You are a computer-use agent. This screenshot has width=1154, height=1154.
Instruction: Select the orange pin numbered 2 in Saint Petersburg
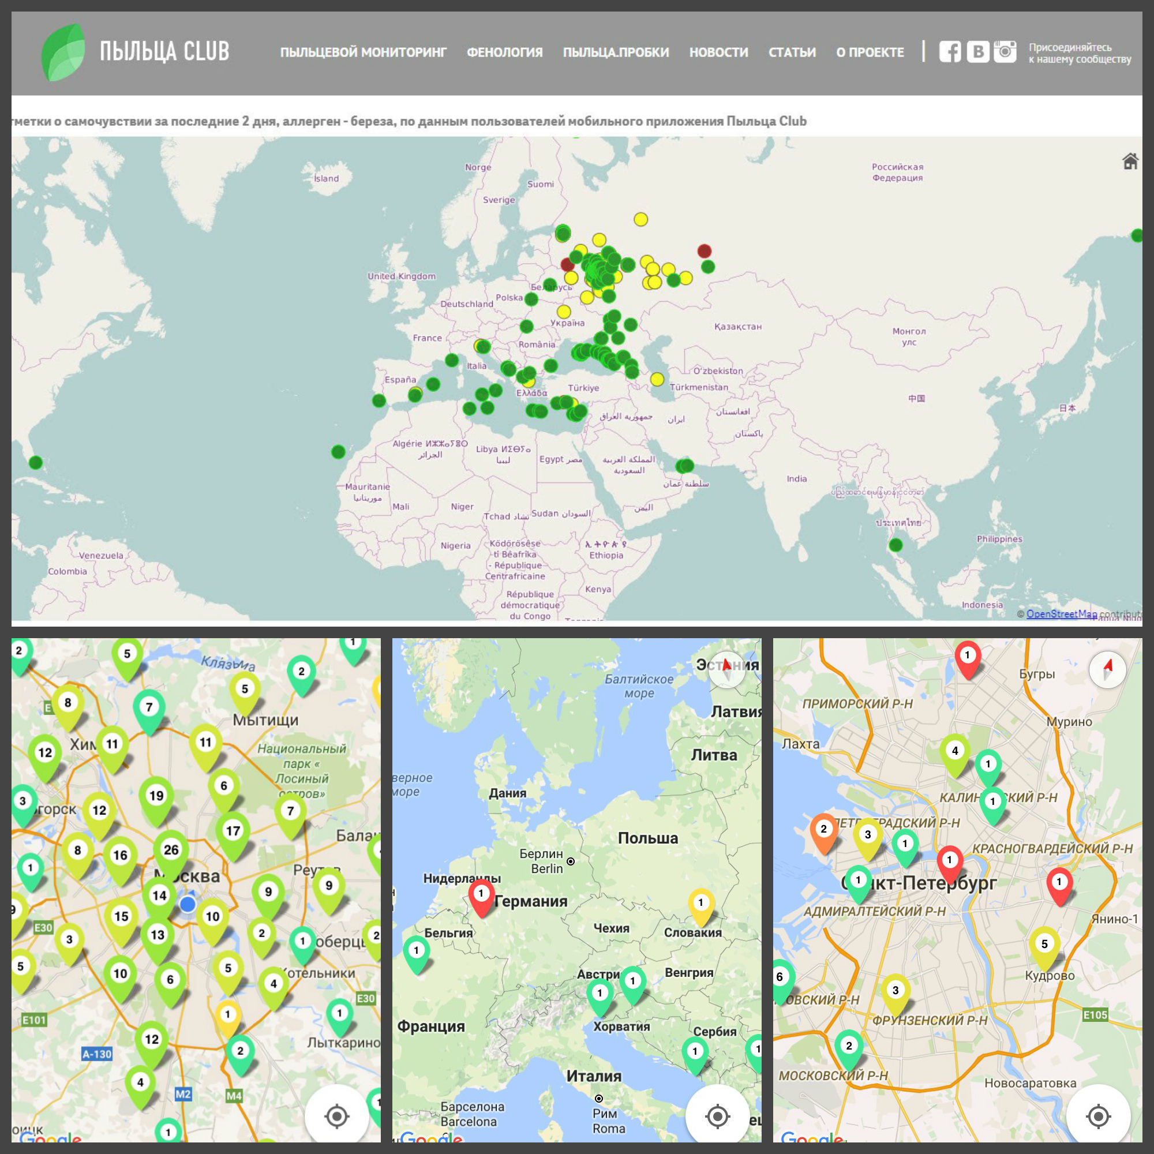tap(824, 831)
